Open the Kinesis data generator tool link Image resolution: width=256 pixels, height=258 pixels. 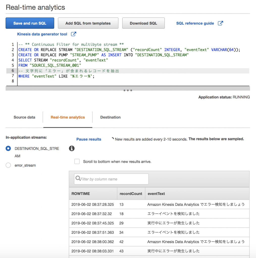click(42, 34)
